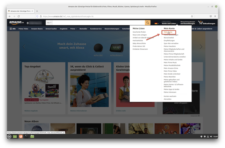Click Weitere Informationen under Click & Collect
The image size is (225, 148).
pyautogui.click(x=78, y=111)
